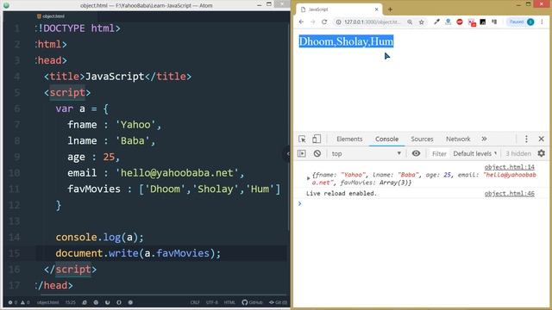Open a new Chrome tab
This screenshot has height=310, width=552.
pyautogui.click(x=390, y=9)
